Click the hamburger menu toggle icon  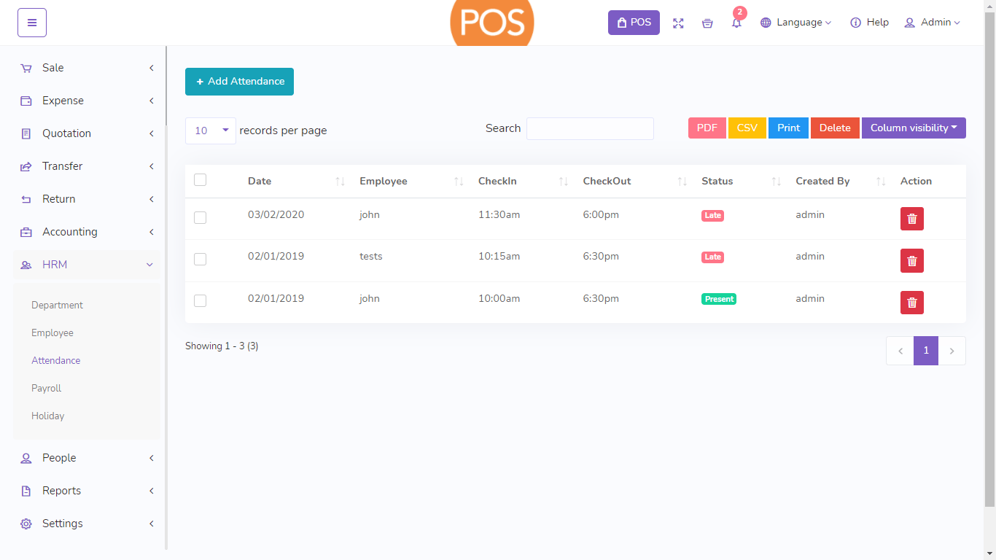[32, 23]
